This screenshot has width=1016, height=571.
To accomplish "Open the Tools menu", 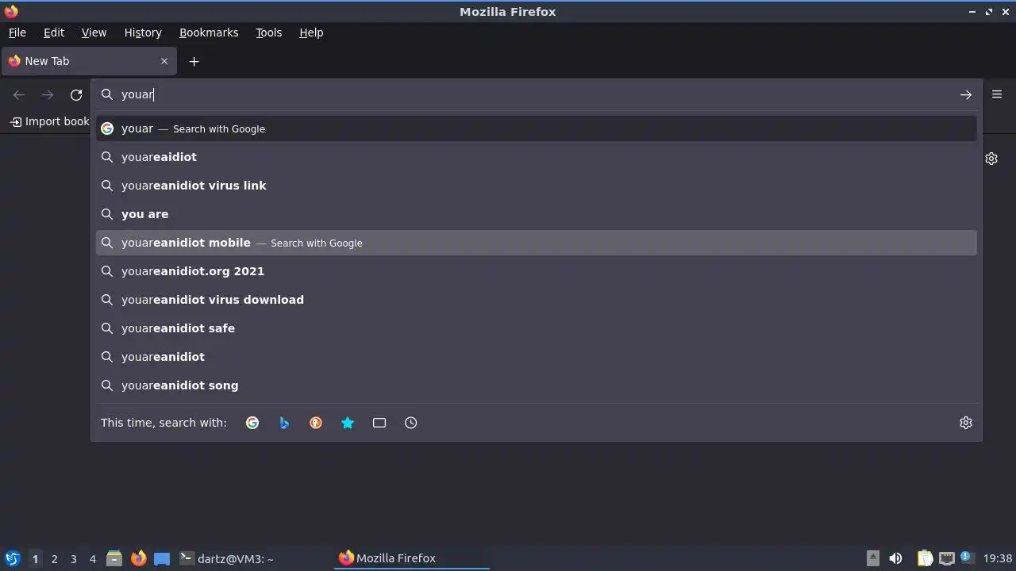I will [x=268, y=33].
